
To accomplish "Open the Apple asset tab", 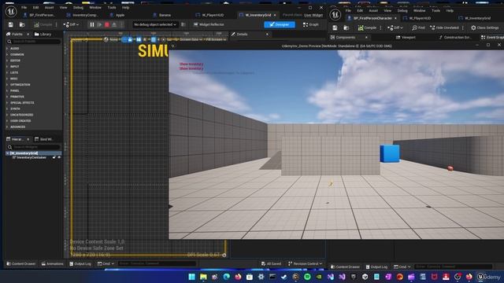I will (x=117, y=15).
